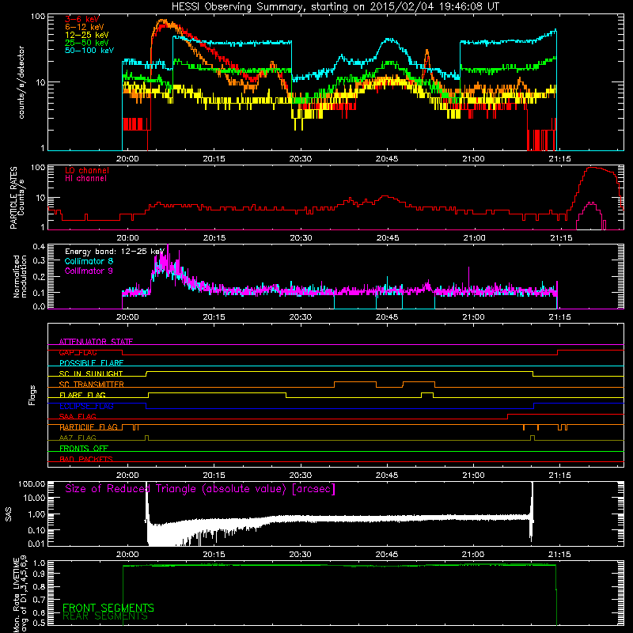Click the REAR SEGMENTS legend label

[105, 616]
